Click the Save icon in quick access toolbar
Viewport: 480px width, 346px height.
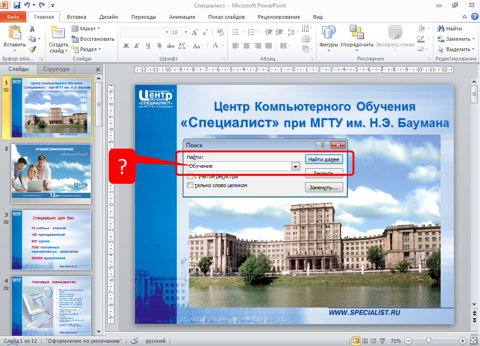pyautogui.click(x=17, y=6)
